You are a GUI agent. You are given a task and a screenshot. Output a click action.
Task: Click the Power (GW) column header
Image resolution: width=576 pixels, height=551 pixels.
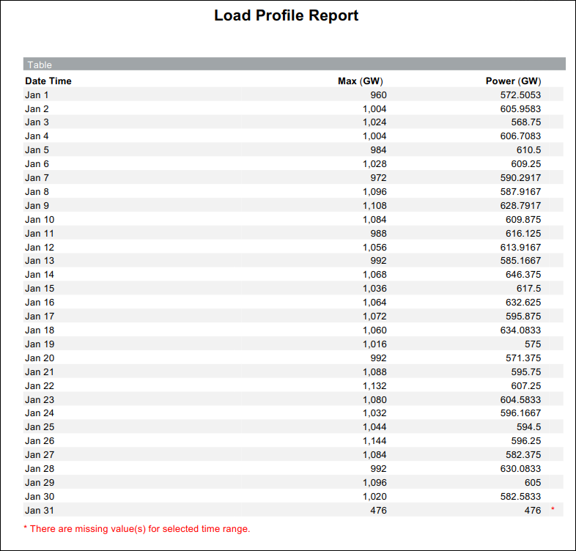point(513,81)
